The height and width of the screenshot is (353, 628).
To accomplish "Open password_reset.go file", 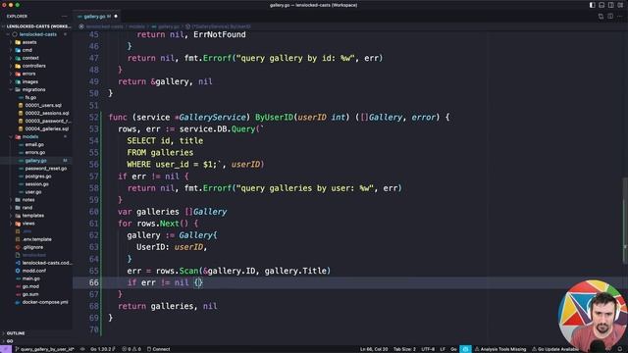I will 46,169.
